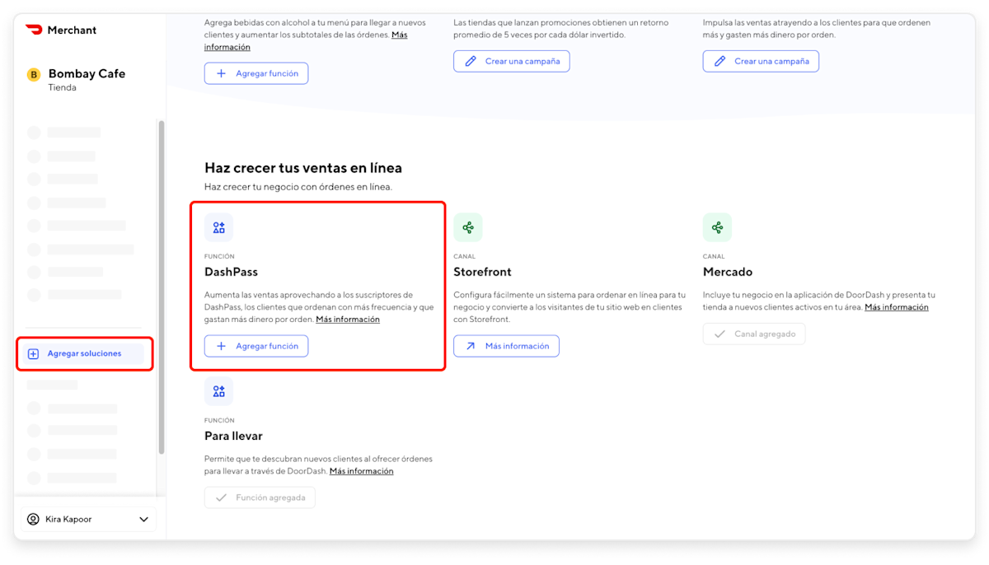This screenshot has width=989, height=565.
Task: Click the chevron beside Kira Kapoor
Action: point(144,520)
